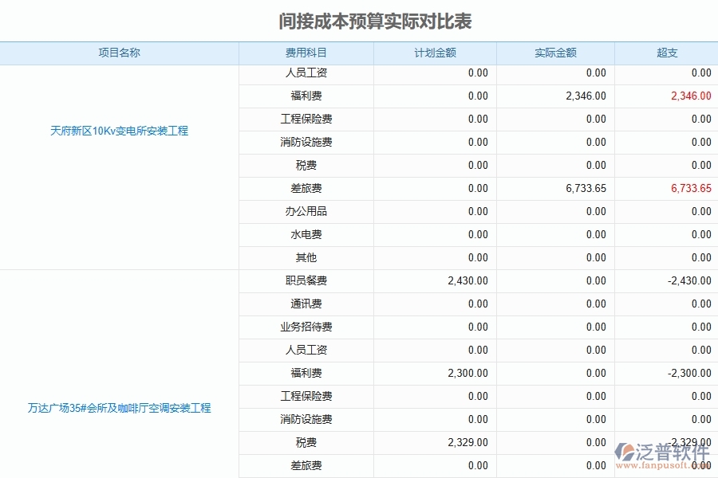Screen dimensions: 718x478
Task: Open project 万达广场35#会所及咖啡厅空调安装工程
Action: pos(118,408)
